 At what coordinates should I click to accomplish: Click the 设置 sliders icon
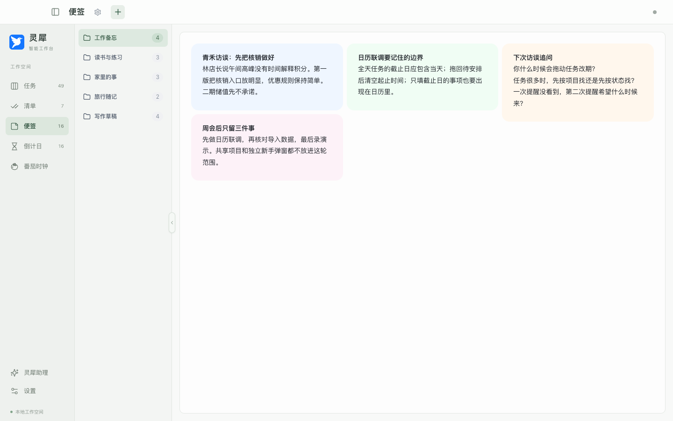14,391
